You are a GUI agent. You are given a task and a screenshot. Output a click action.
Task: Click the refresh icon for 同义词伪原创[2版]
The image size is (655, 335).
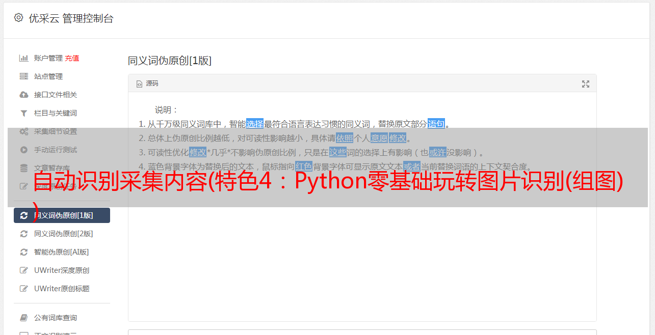(23, 234)
